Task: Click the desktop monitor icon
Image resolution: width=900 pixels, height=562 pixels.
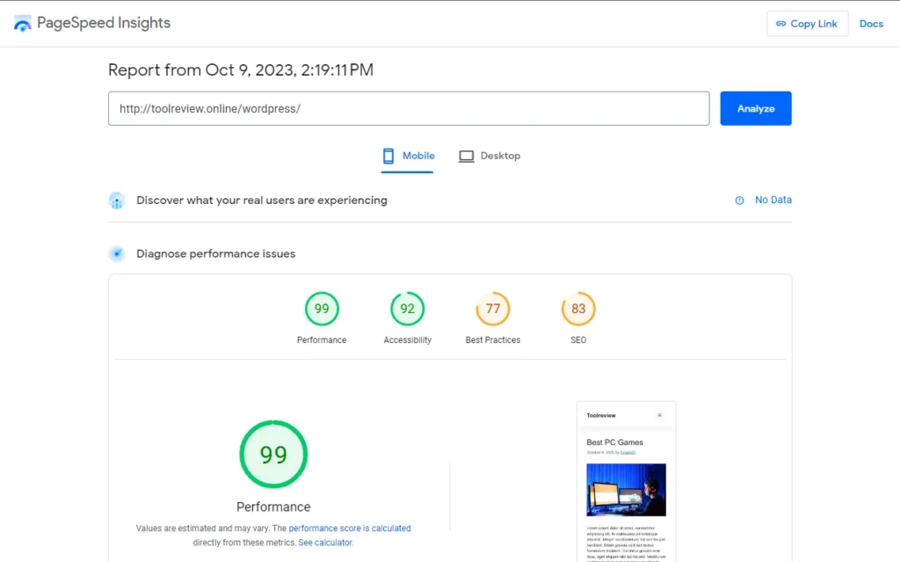Action: tap(466, 157)
